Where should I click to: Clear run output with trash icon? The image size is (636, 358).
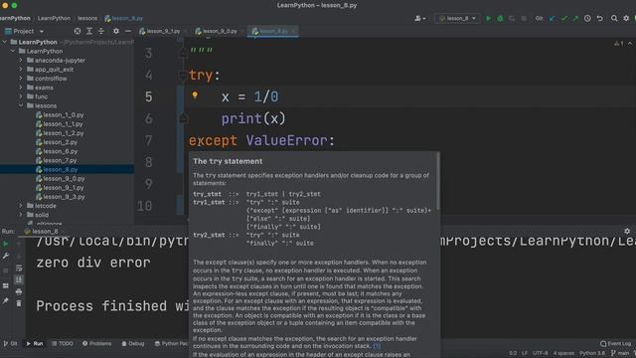[19, 303]
